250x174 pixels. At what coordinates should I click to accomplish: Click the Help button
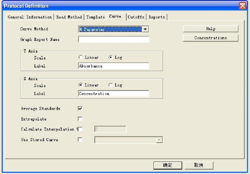pyautogui.click(x=211, y=29)
